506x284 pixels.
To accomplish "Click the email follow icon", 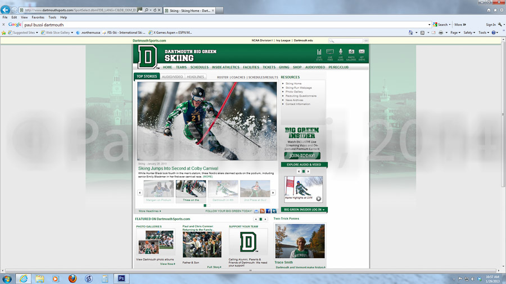I will click(x=256, y=211).
